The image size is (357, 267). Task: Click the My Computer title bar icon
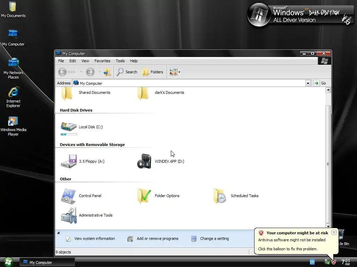pyautogui.click(x=59, y=53)
